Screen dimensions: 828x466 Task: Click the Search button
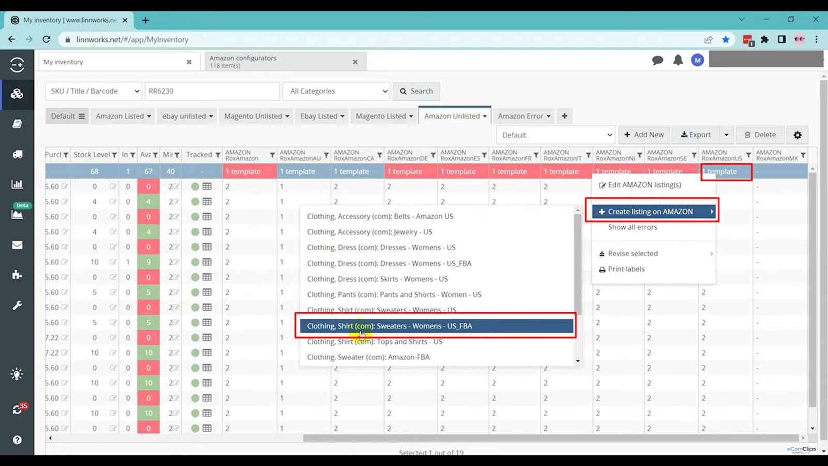pyautogui.click(x=416, y=91)
